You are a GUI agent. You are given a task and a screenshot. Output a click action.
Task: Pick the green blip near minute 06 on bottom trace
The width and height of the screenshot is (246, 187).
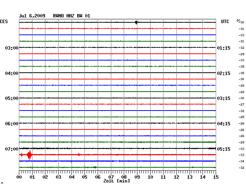coord(95,167)
